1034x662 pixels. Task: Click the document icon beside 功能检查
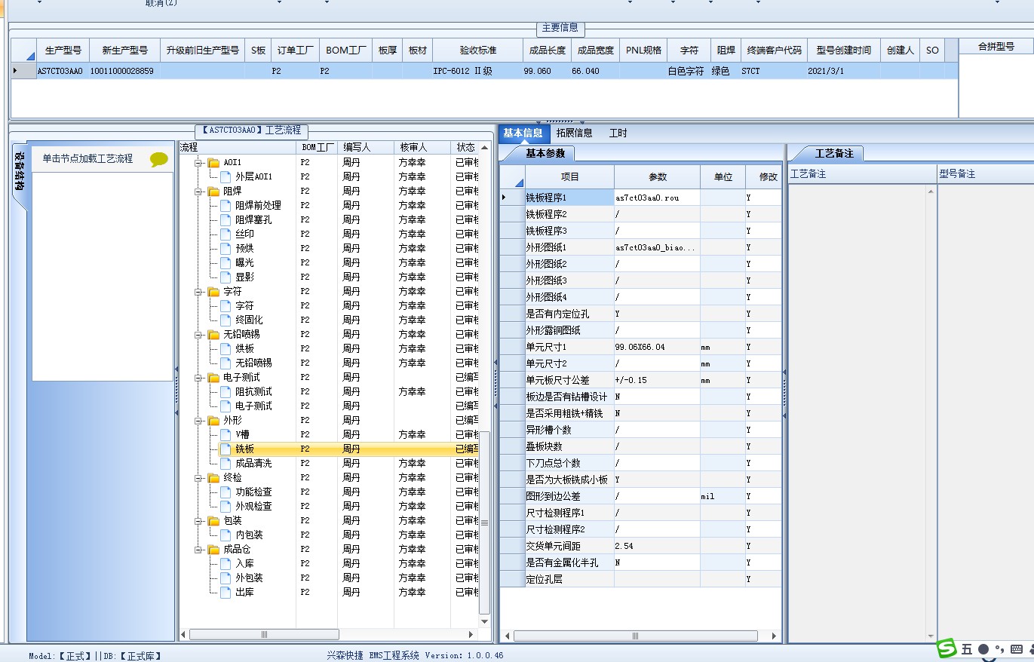click(226, 492)
